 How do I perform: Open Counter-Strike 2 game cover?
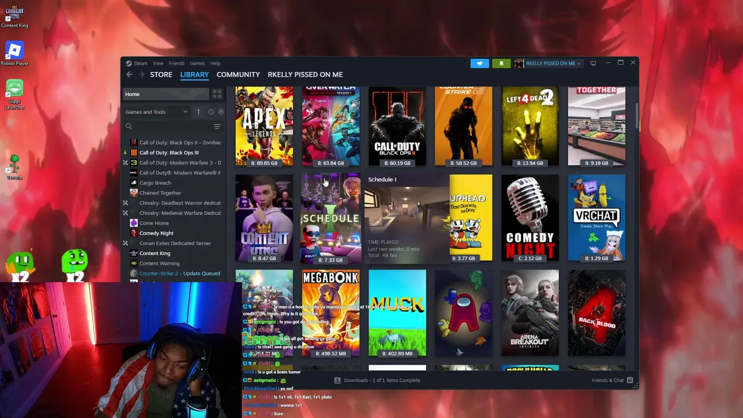(x=463, y=126)
